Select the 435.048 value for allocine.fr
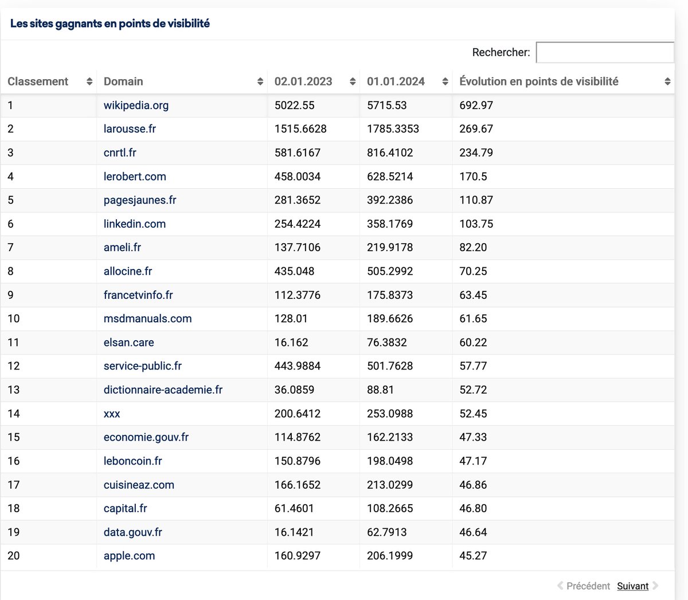The image size is (688, 600). click(294, 271)
